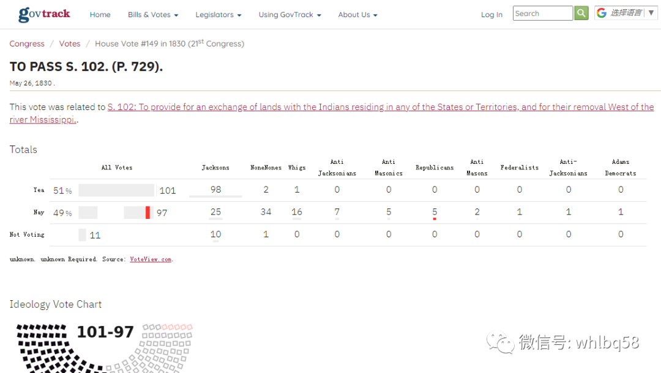Click the Not Voting bar
This screenshot has height=373, width=661.
[x=82, y=235]
